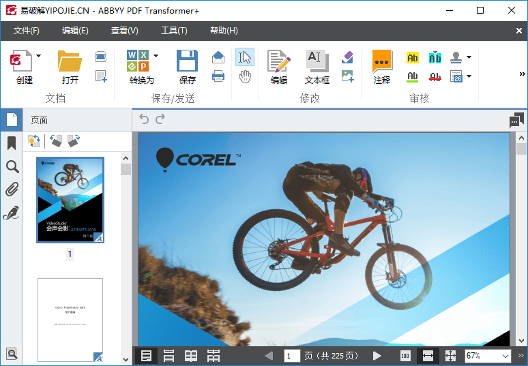Switch to two-page view mode

click(191, 356)
